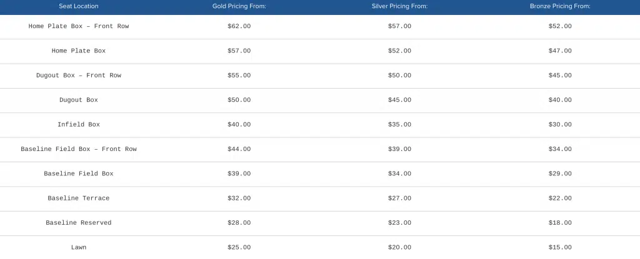Screen dimensions: 640x259
Task: Select the Gold price for Infield Box
Action: (x=239, y=125)
